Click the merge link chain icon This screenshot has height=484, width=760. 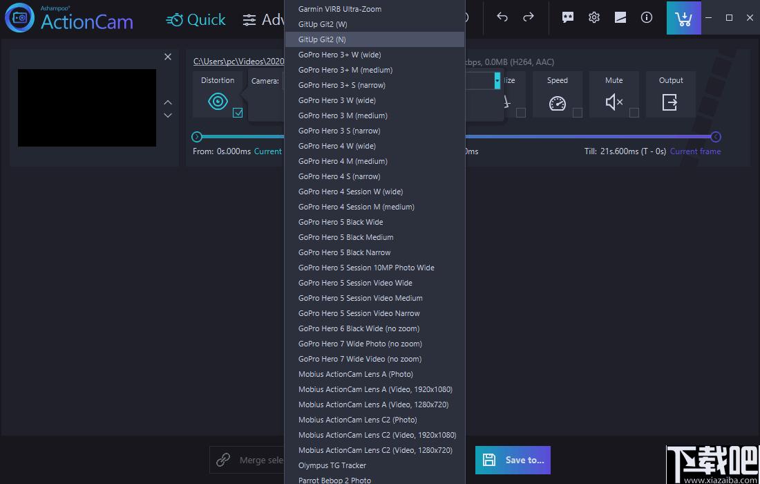tap(223, 459)
